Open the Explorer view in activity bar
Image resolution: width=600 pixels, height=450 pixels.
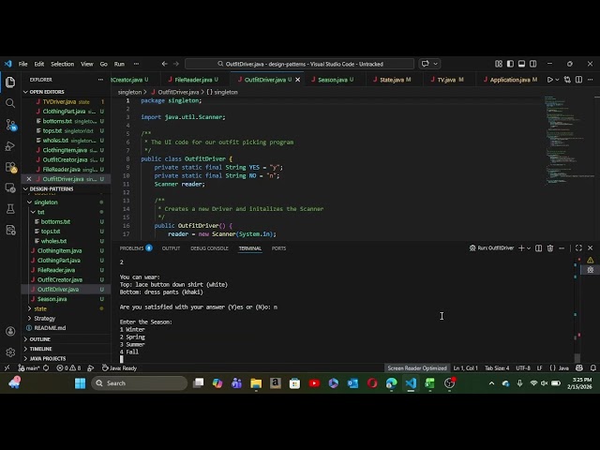pyautogui.click(x=10, y=82)
